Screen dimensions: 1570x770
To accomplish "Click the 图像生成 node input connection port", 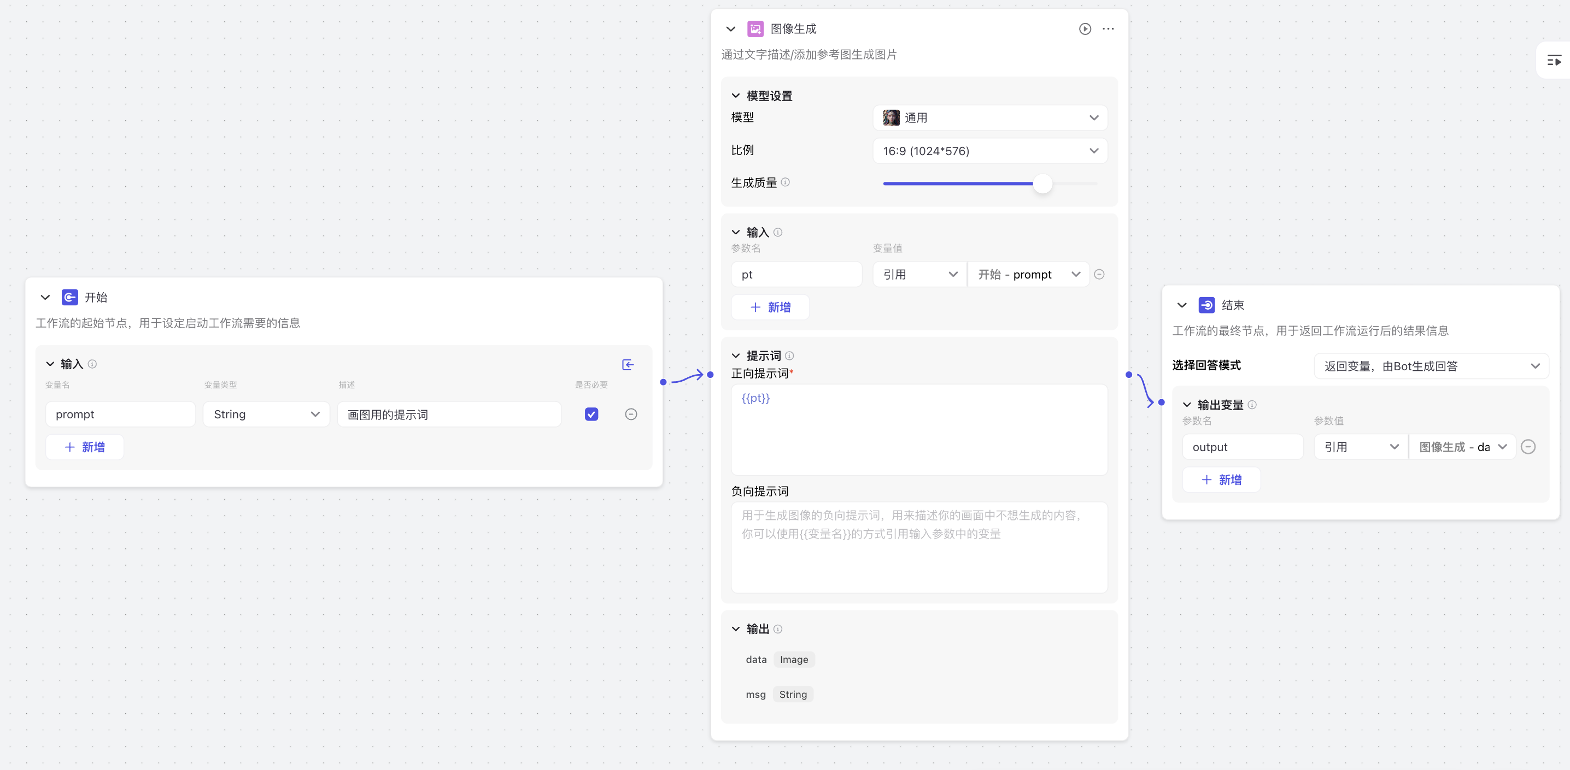I will click(710, 374).
